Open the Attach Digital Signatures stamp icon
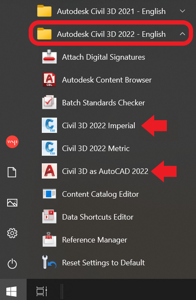Viewport: 196px width, 300px height. pyautogui.click(x=49, y=57)
